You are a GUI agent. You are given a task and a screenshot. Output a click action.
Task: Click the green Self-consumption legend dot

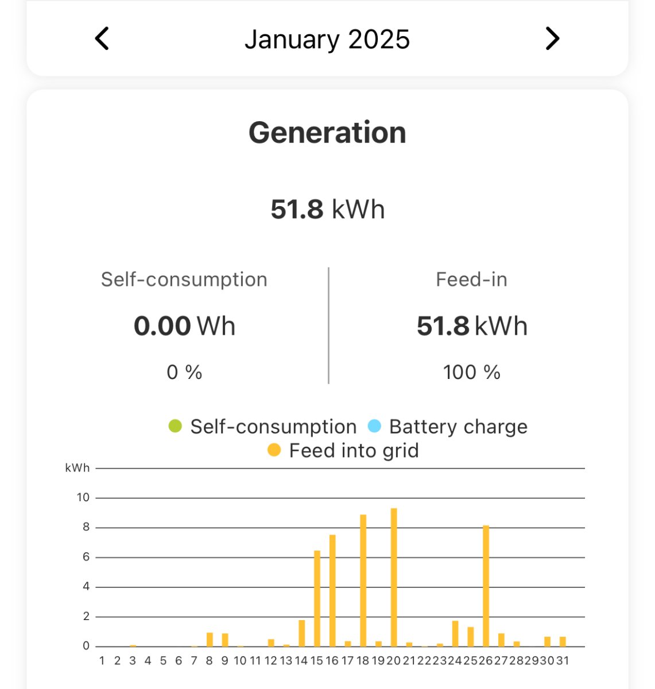click(x=175, y=426)
